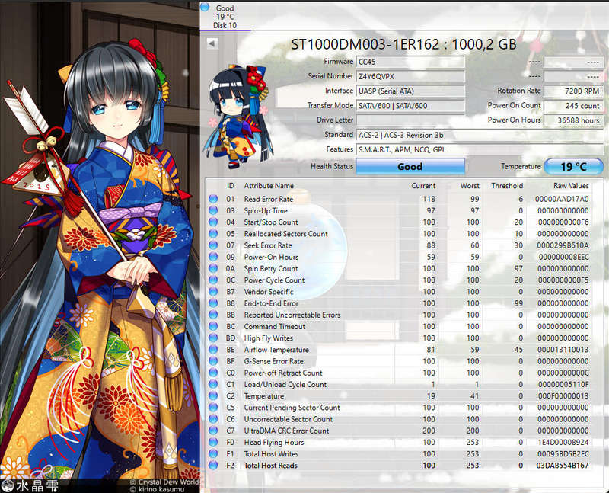This screenshot has height=493, width=609.
Task: Click the status orb for End-to-End Error
Action: (x=213, y=303)
